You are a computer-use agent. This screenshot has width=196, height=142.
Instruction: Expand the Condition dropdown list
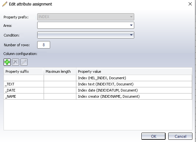pos(131,35)
